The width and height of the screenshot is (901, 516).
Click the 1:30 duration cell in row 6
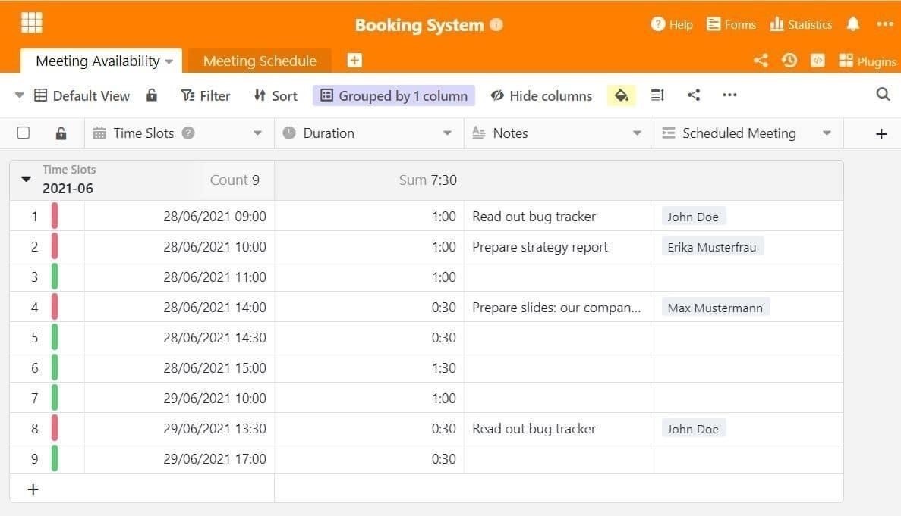point(369,368)
